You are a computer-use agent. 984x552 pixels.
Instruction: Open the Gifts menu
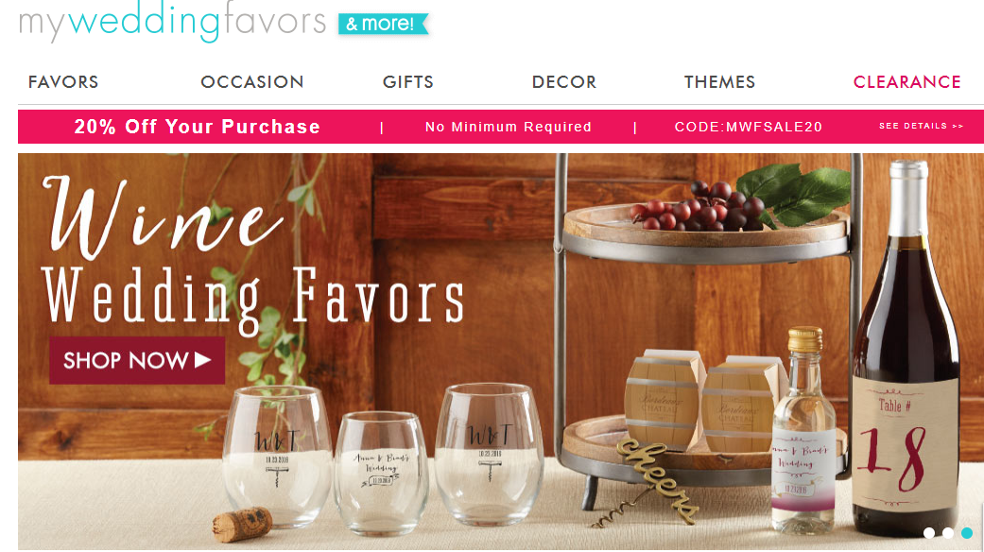tap(408, 82)
